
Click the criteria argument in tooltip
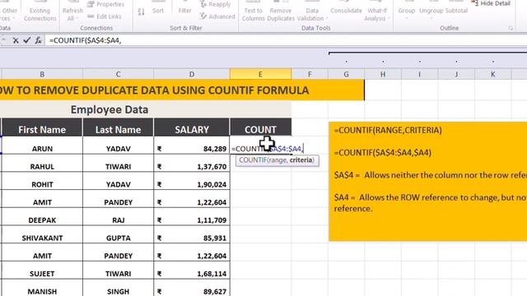pos(301,160)
